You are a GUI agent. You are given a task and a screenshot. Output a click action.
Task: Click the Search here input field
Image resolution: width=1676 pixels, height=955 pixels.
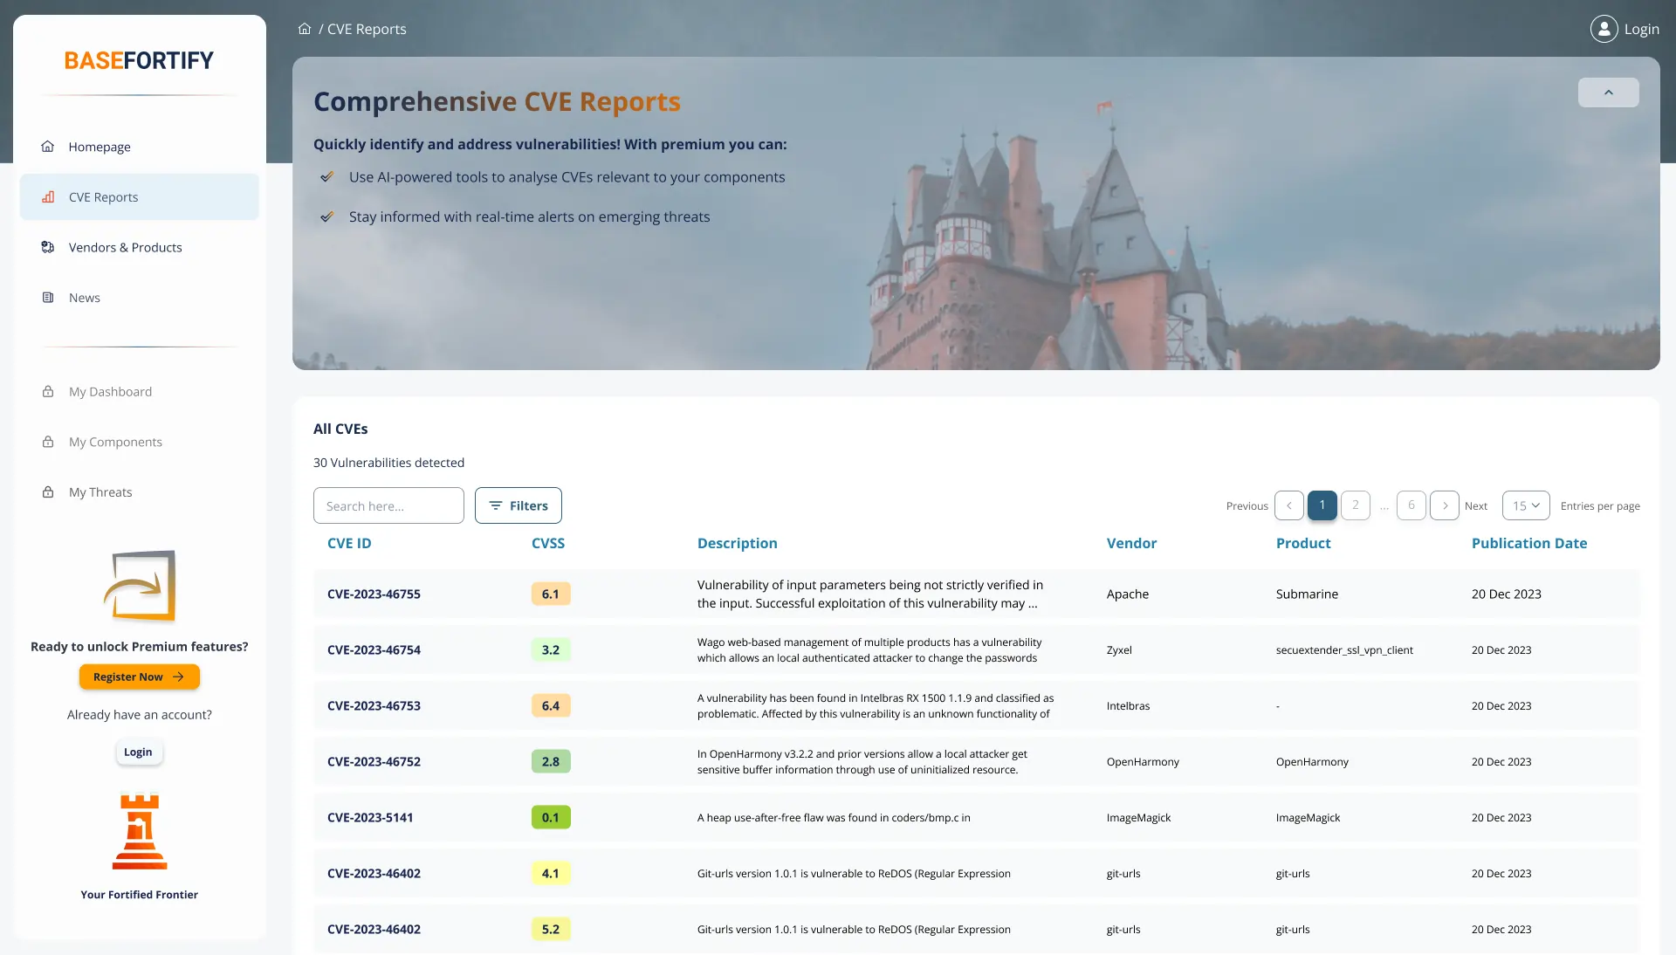click(388, 505)
